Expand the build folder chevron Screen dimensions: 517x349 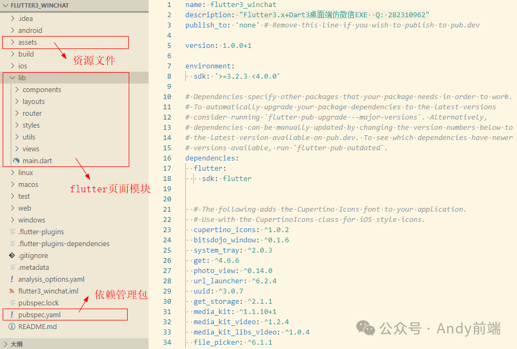(12, 54)
